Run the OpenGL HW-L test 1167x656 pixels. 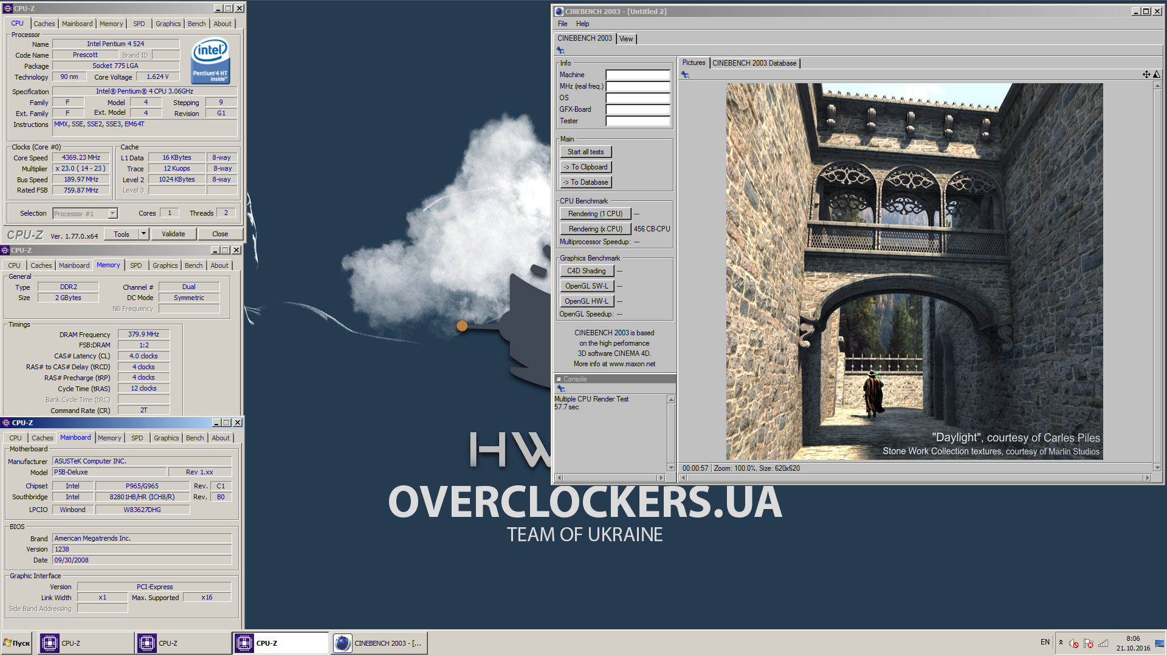coord(587,301)
